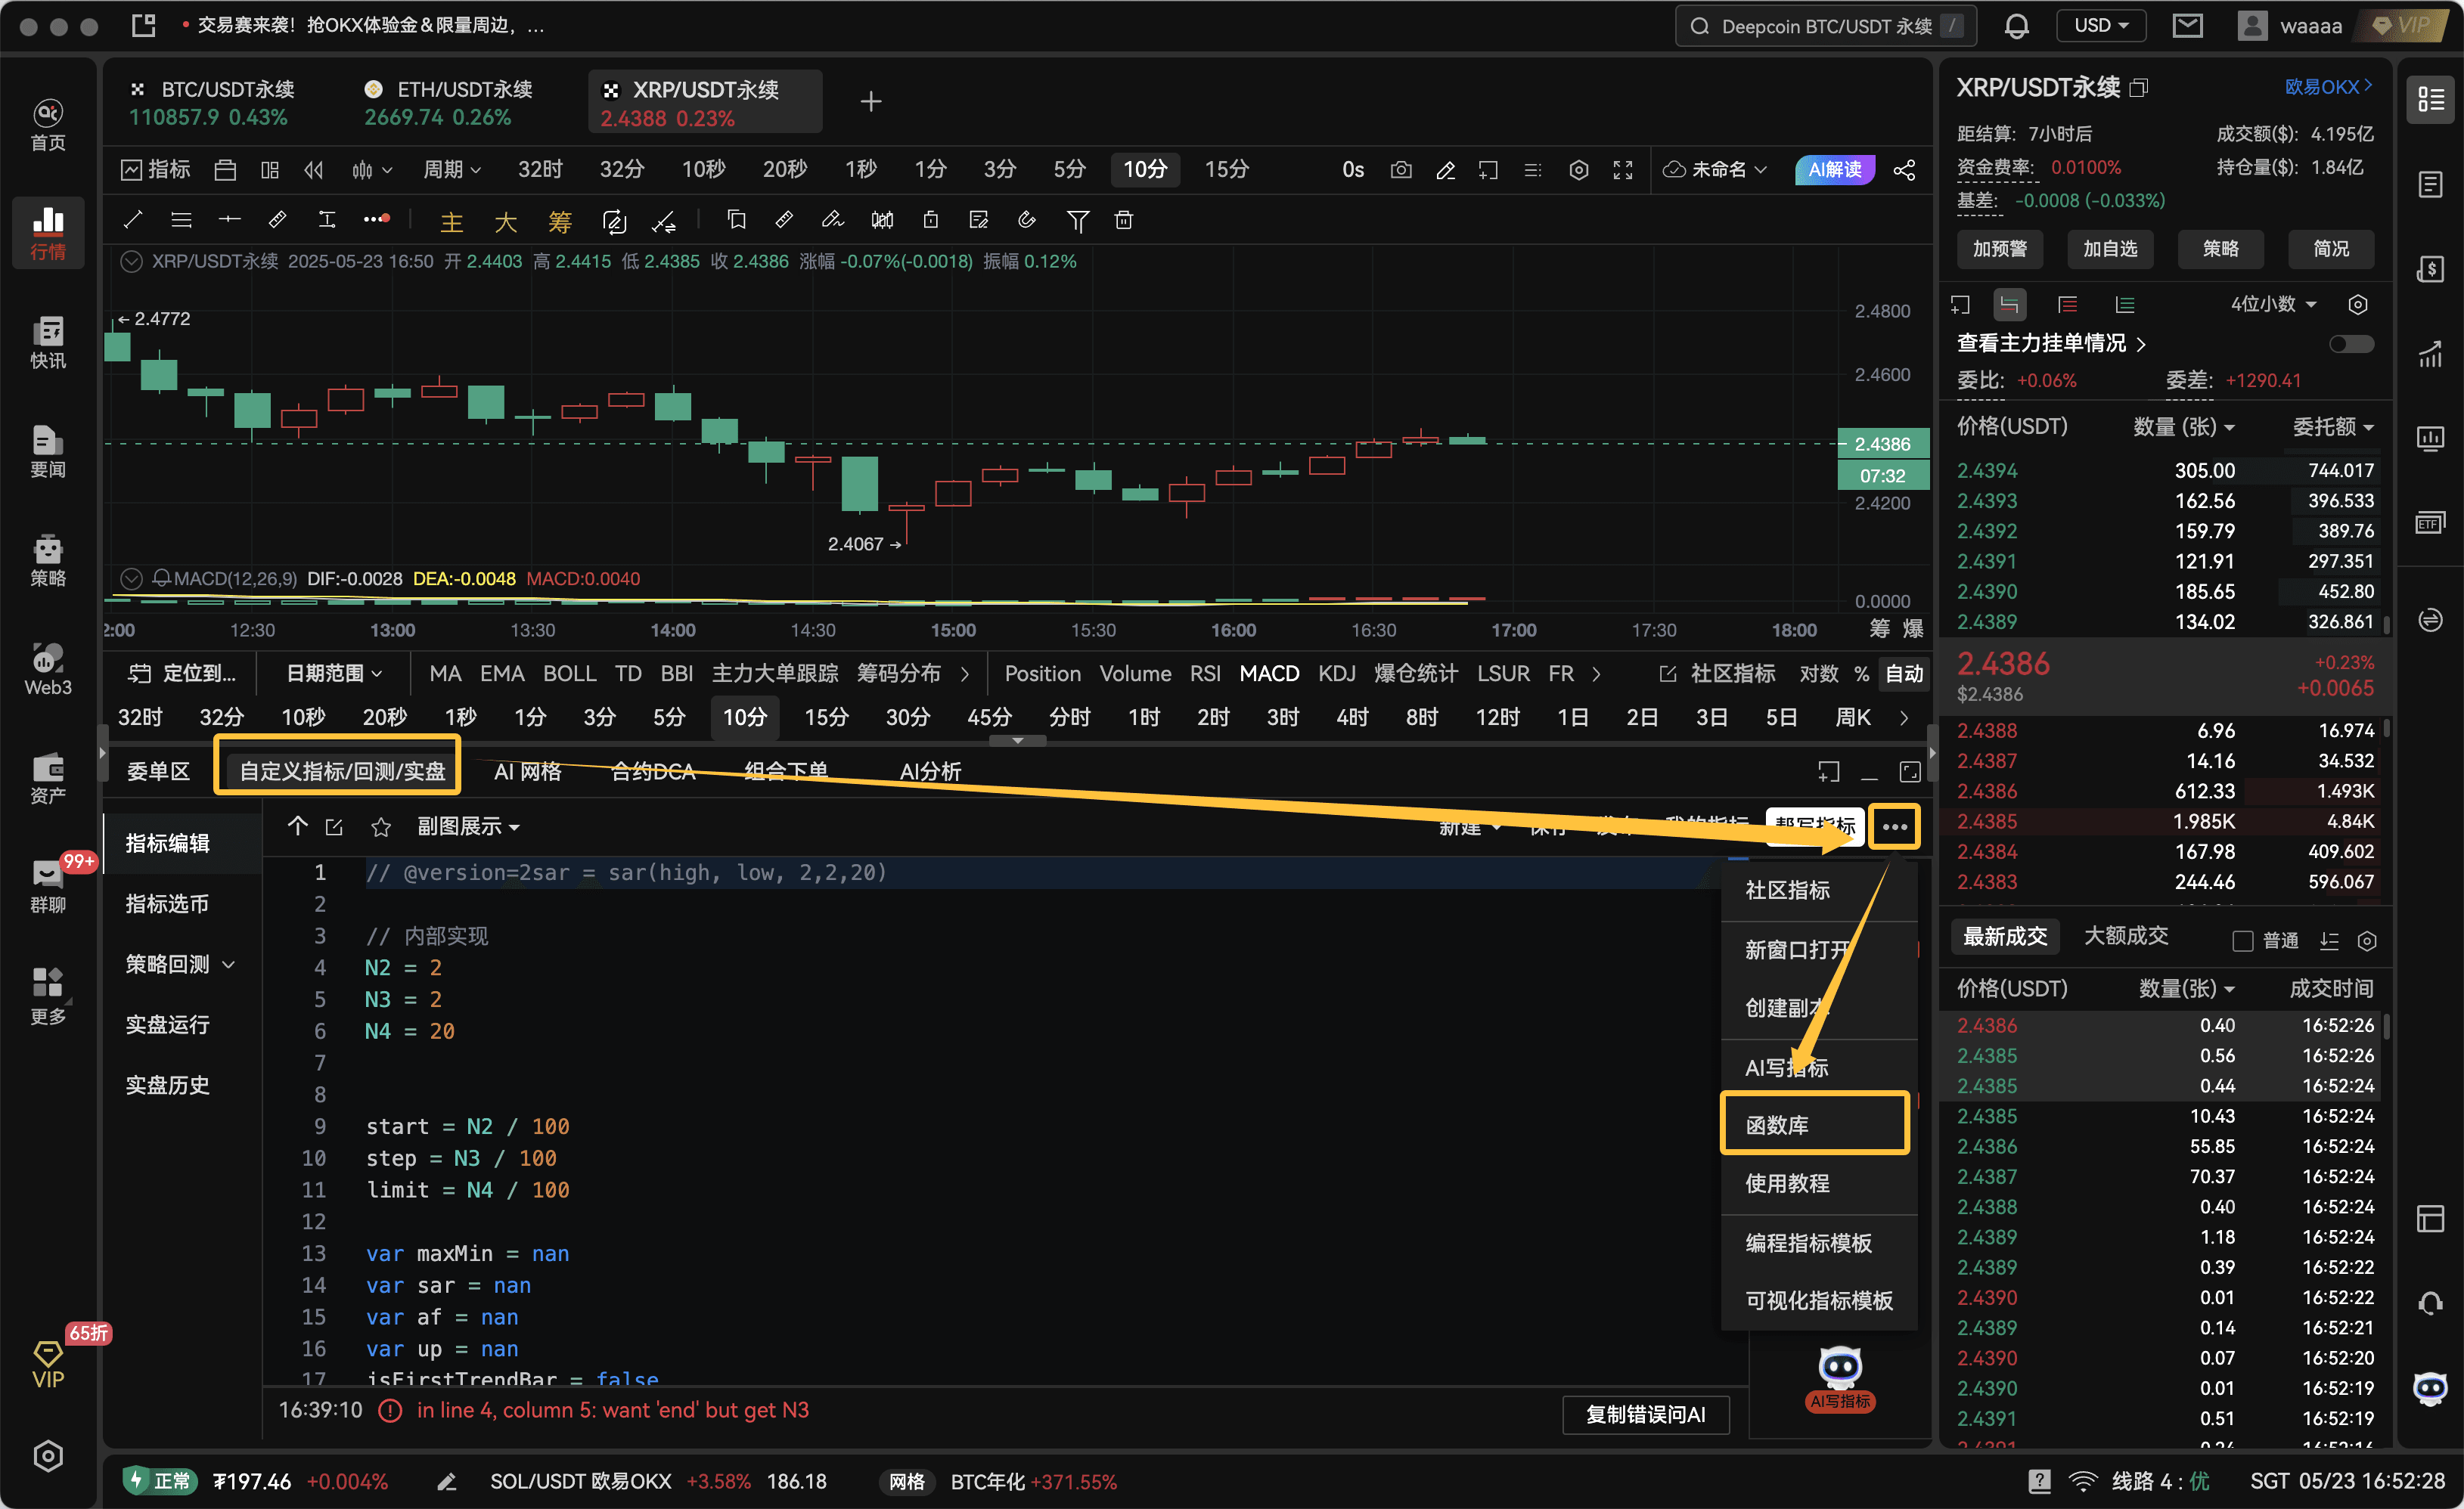Open the 副图展示 dropdown

pyautogui.click(x=468, y=826)
